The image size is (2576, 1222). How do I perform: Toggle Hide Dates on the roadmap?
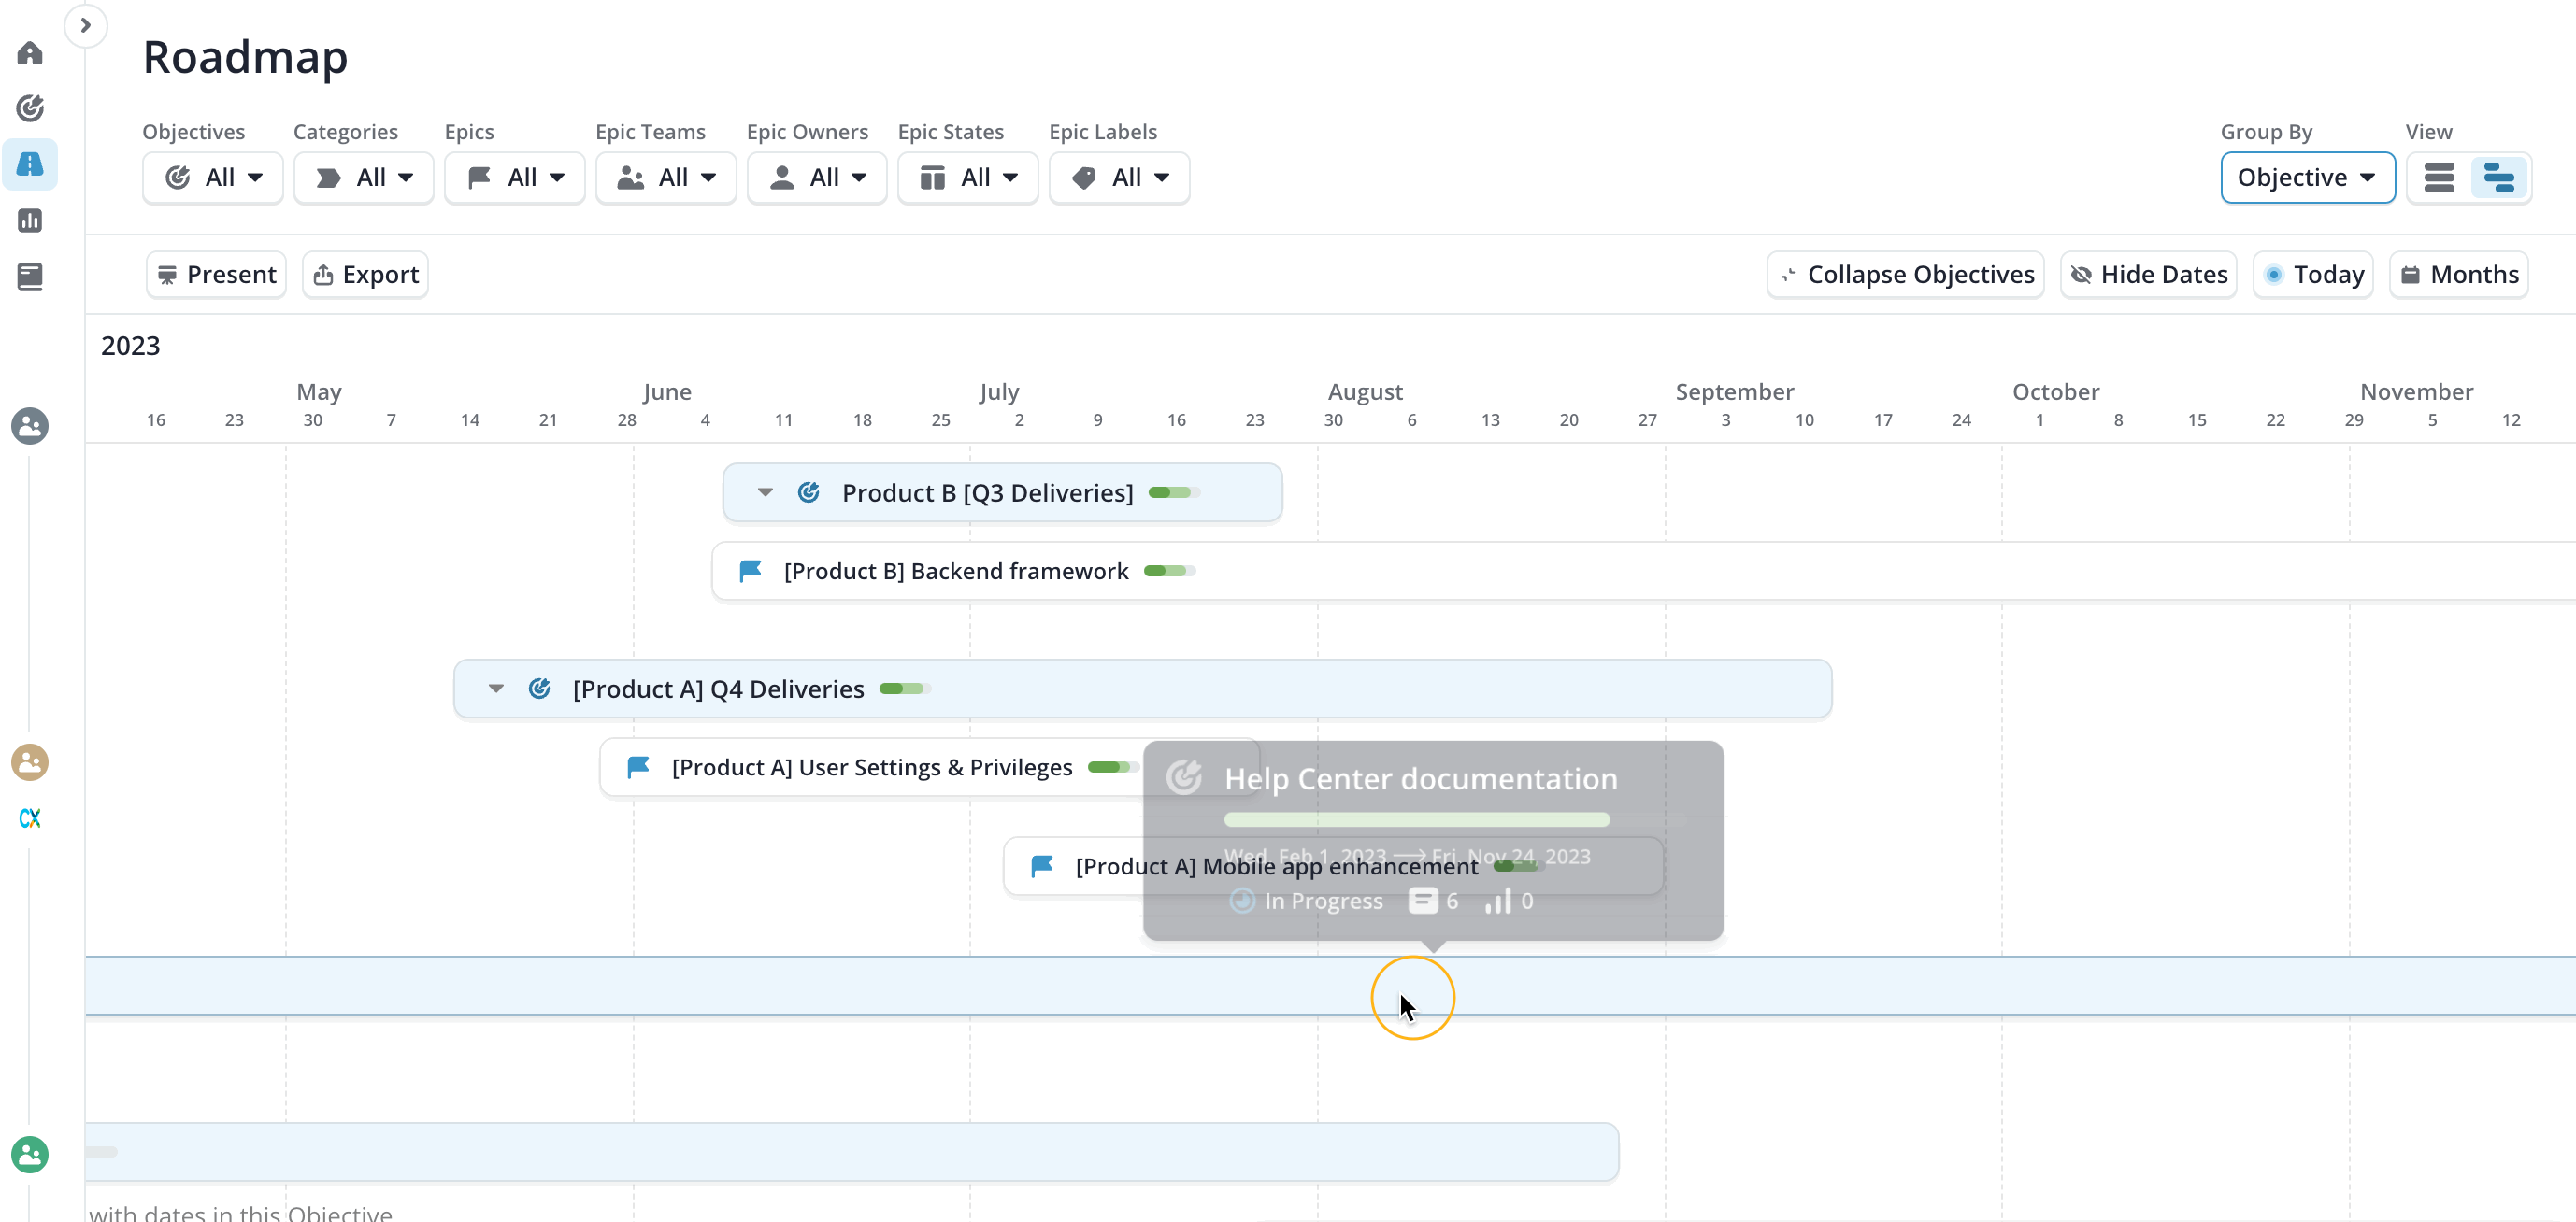point(2149,275)
